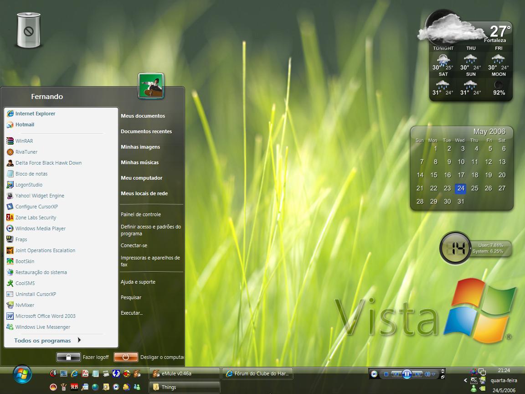Click the Adobe Reader Quick Launch icon

coord(85,373)
